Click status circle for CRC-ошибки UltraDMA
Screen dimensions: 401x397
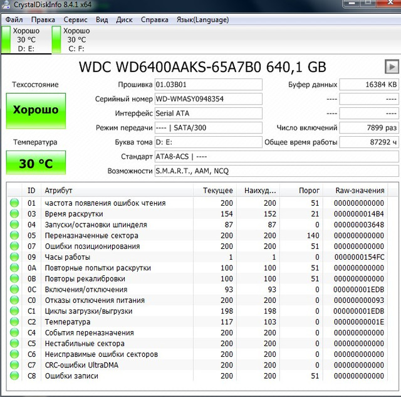(x=14, y=365)
